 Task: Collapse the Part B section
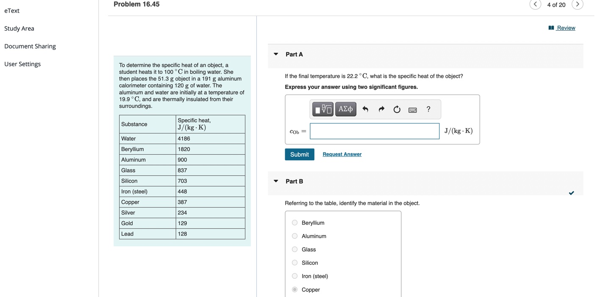pyautogui.click(x=276, y=181)
